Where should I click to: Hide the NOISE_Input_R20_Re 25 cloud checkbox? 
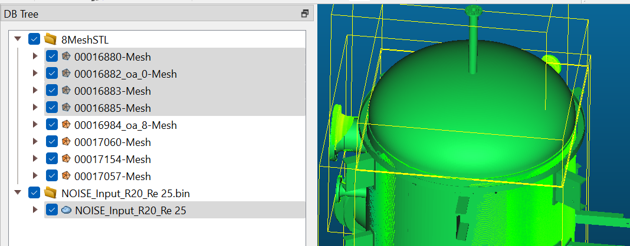[x=51, y=210]
